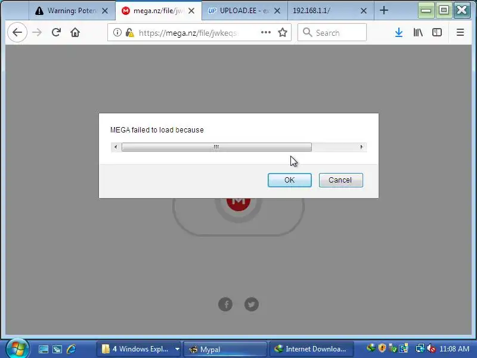Go back to the previous page
This screenshot has height=358, width=477.
[x=17, y=32]
